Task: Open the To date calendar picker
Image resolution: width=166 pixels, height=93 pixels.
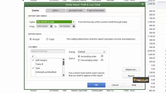Action: pos(74,26)
